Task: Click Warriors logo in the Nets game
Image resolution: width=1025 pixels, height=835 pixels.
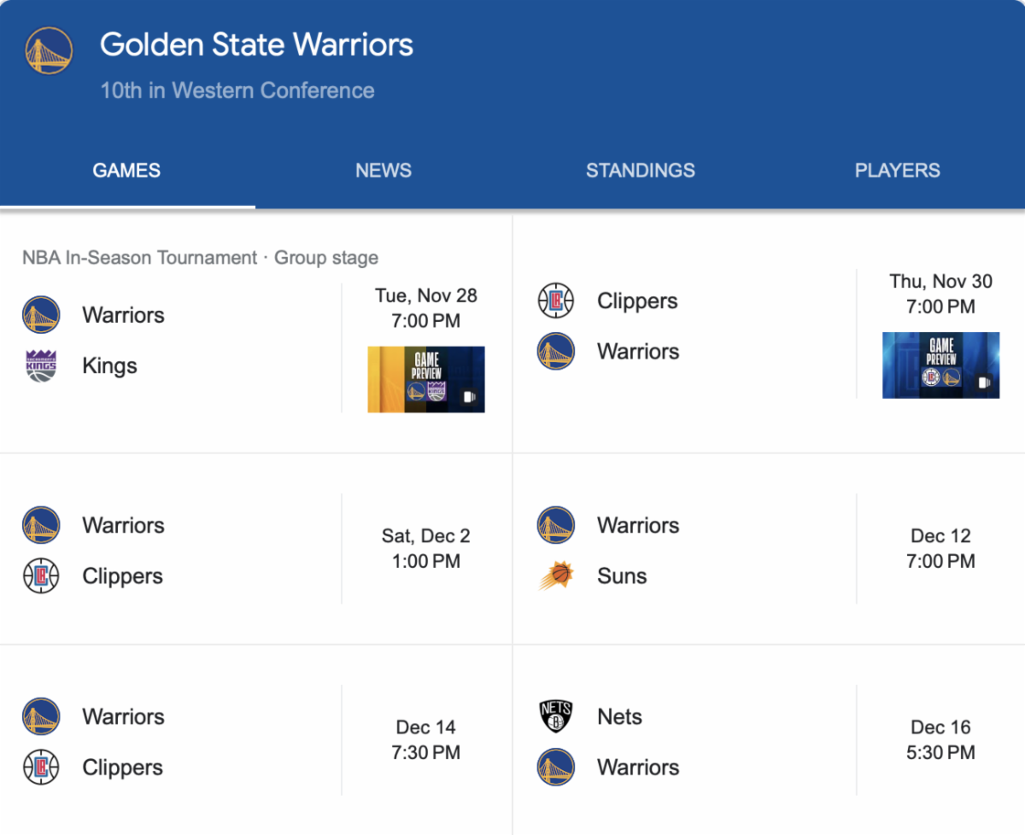Action: coord(556,768)
